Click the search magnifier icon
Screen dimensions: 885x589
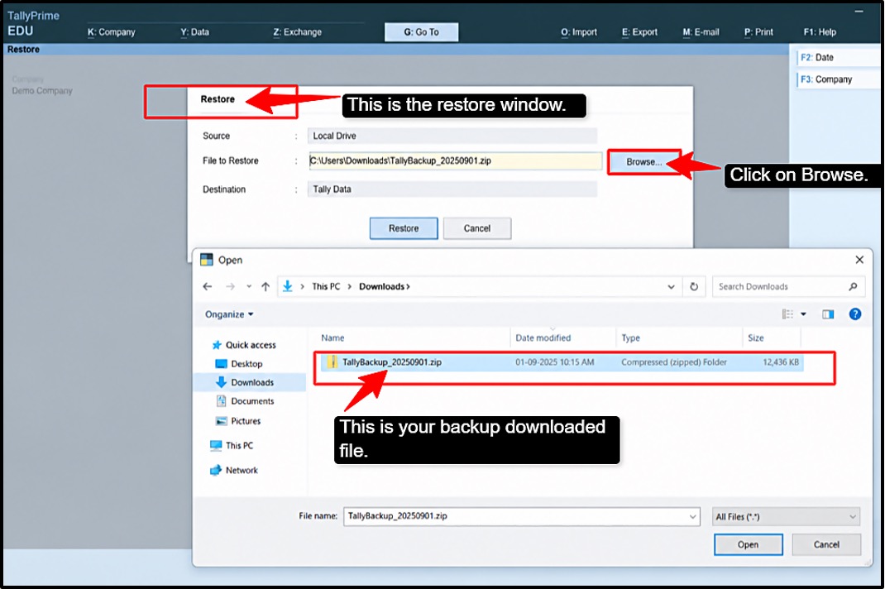pos(853,287)
